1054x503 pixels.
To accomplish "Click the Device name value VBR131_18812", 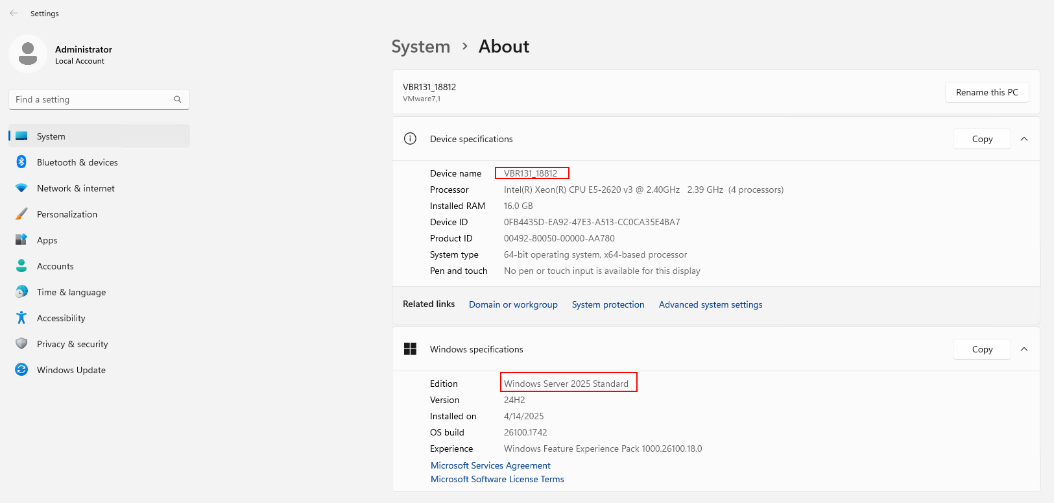I will coord(531,173).
